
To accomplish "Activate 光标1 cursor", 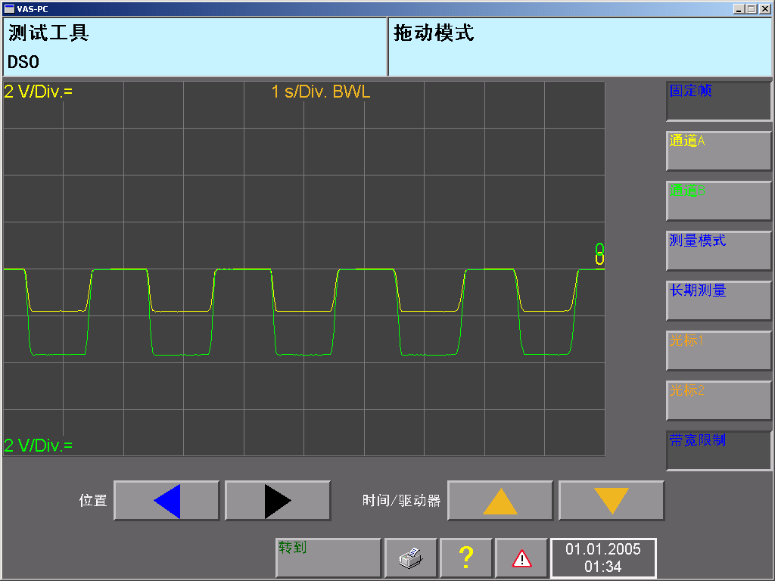I will click(x=717, y=350).
